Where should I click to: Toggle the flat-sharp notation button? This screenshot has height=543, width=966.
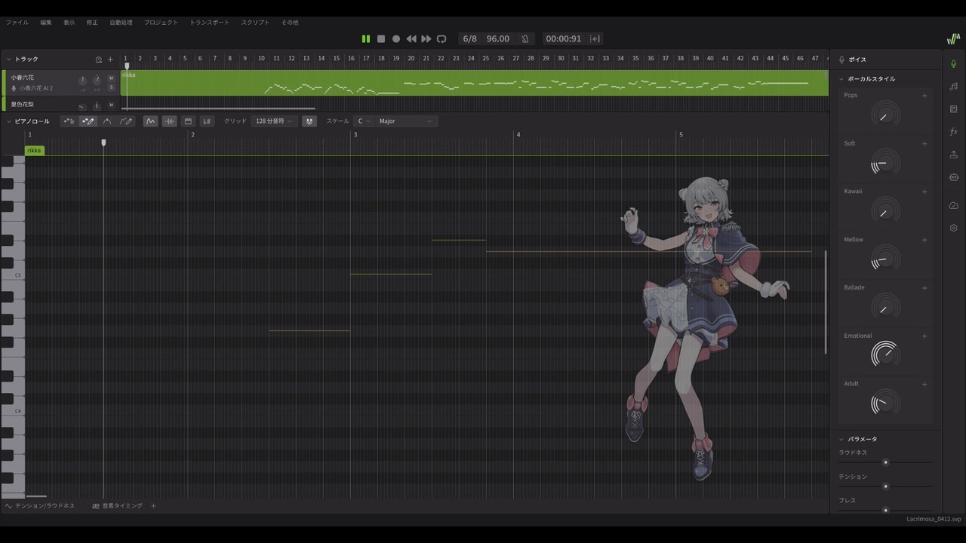coord(207,121)
